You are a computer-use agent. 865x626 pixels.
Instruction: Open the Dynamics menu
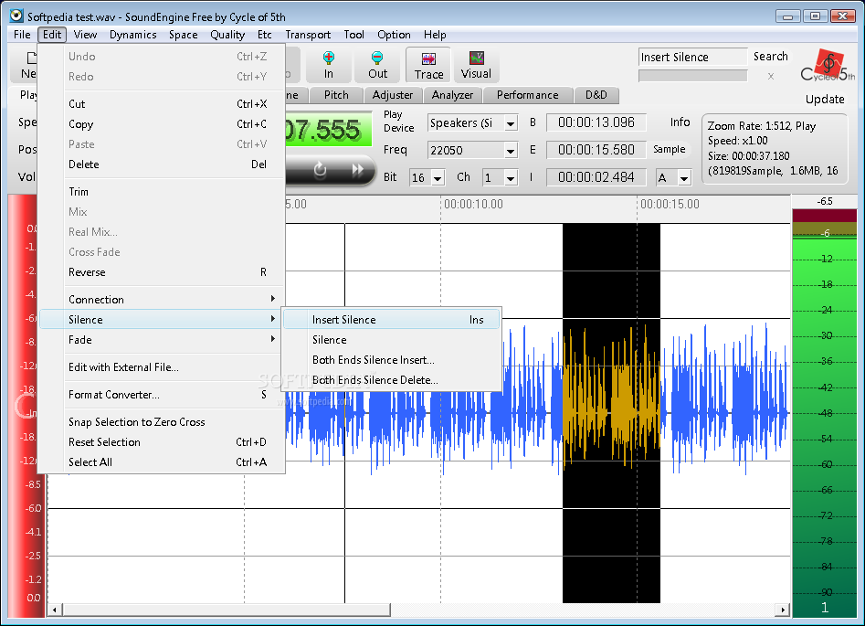coord(133,35)
